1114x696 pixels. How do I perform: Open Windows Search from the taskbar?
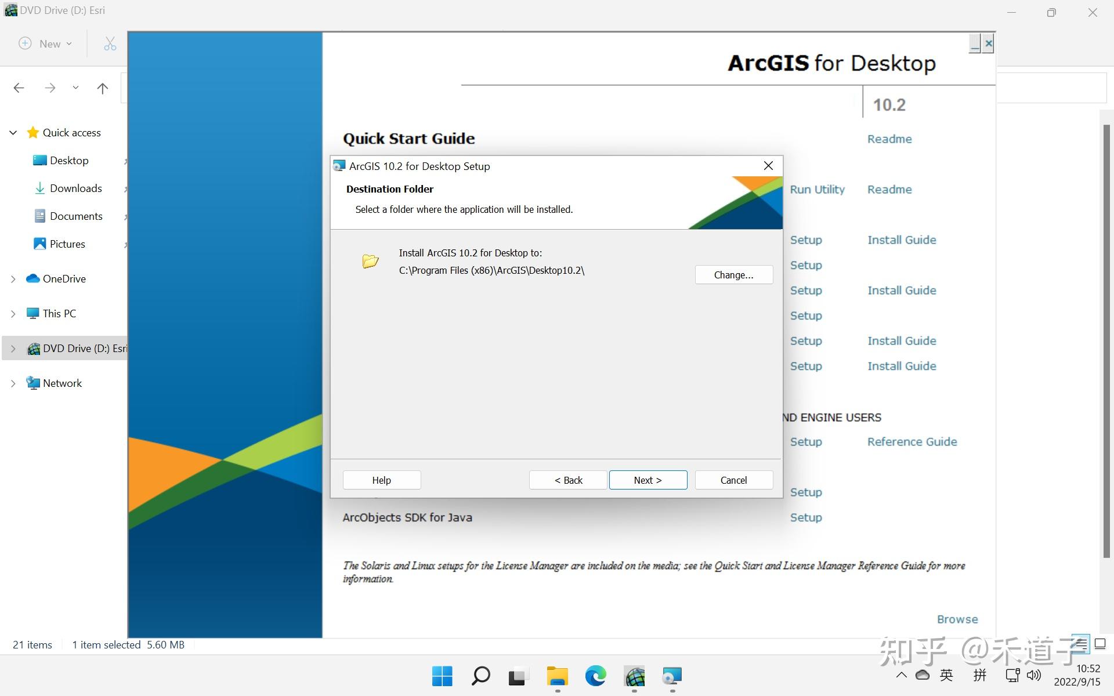[x=480, y=676]
